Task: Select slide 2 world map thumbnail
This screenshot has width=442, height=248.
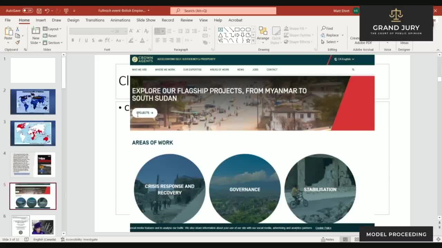Action: pyautogui.click(x=33, y=102)
